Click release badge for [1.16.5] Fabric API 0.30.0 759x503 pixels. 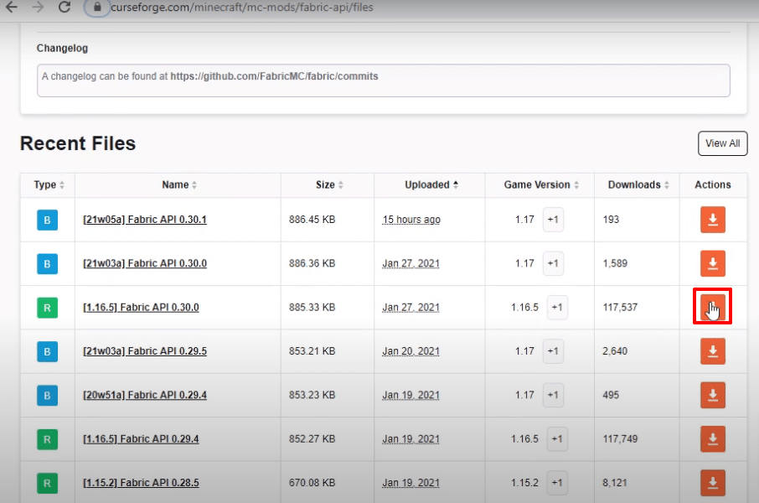(48, 308)
